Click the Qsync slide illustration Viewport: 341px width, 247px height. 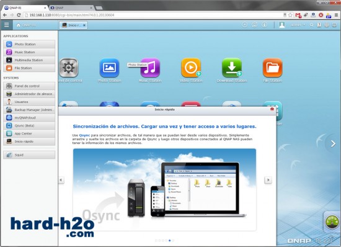pyautogui.click(x=165, y=190)
